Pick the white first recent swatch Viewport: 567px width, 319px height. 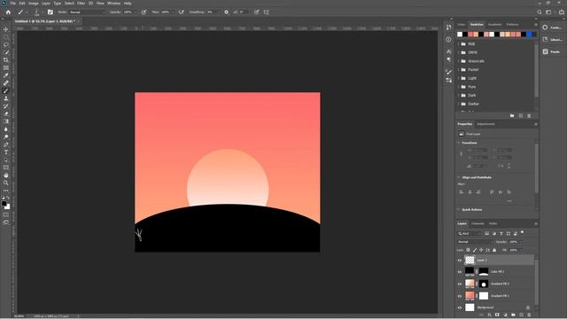(460, 35)
